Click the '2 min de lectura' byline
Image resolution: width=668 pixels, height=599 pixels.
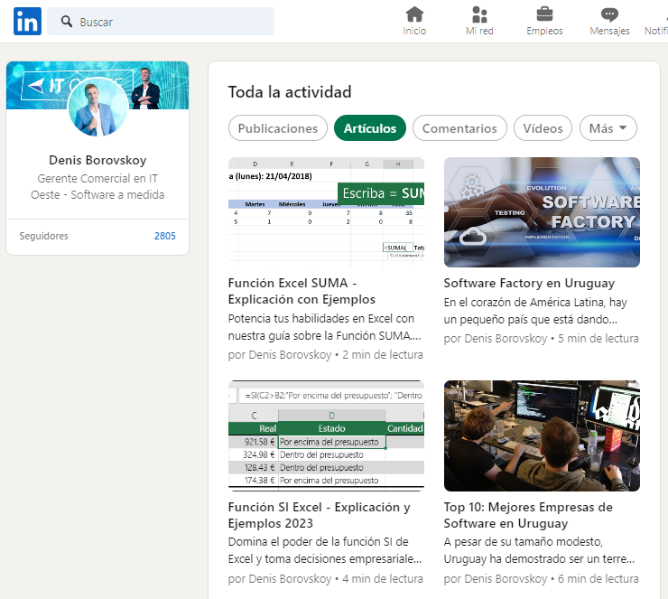point(326,355)
